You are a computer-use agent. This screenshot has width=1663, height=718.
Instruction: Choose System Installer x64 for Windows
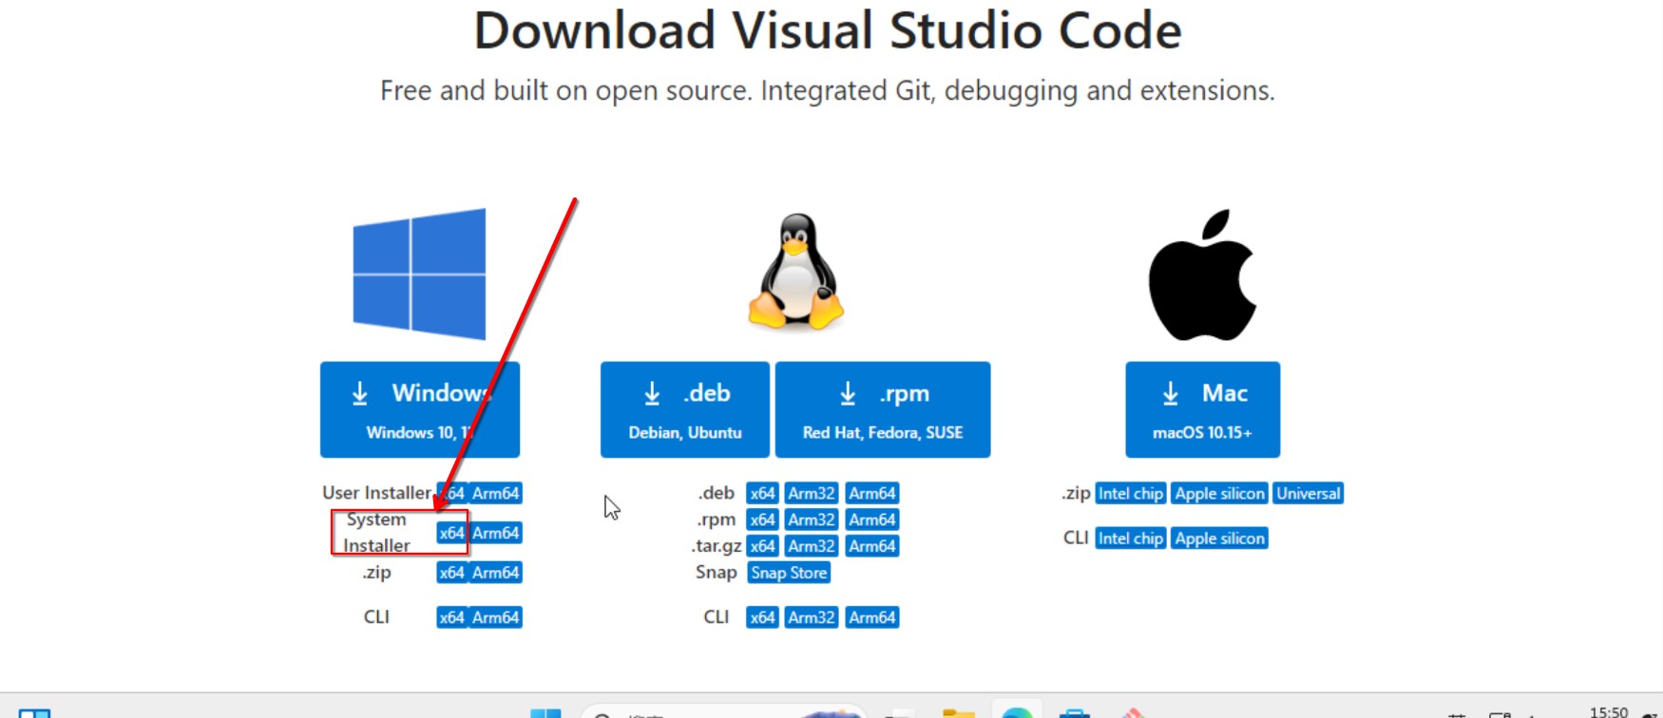pyautogui.click(x=452, y=533)
